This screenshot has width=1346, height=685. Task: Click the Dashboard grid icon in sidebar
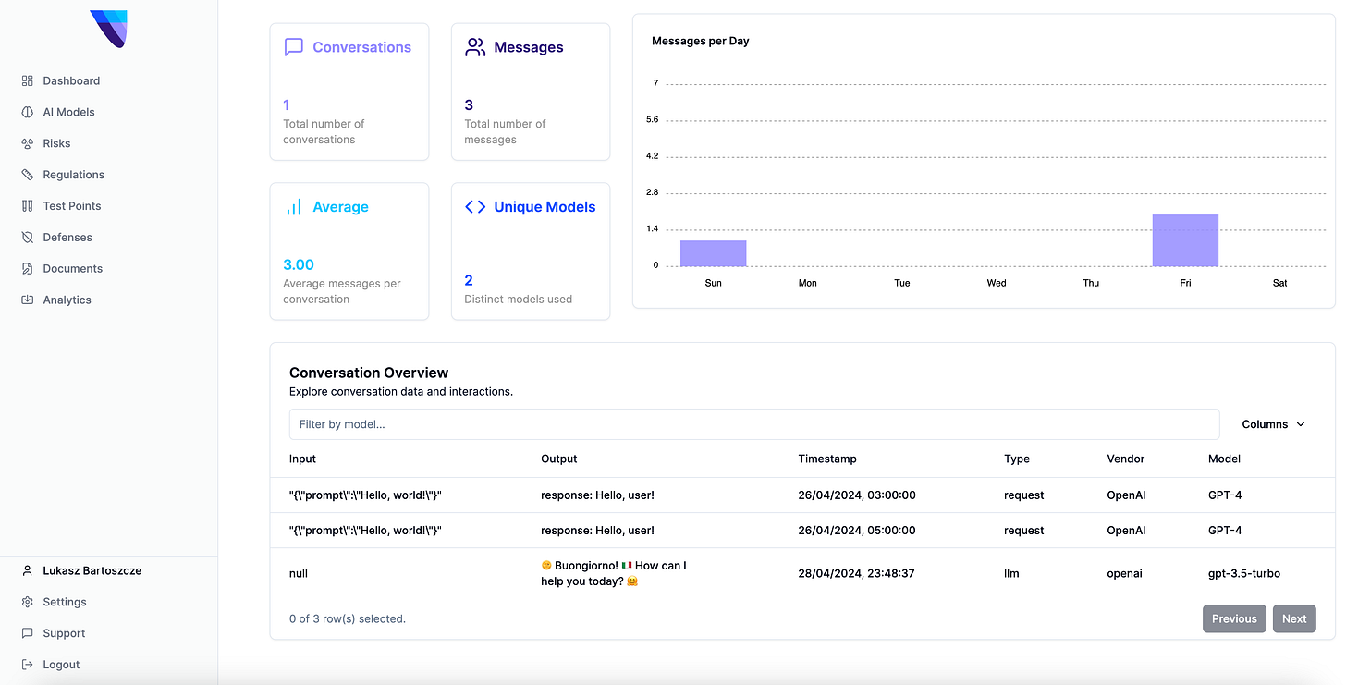[28, 80]
